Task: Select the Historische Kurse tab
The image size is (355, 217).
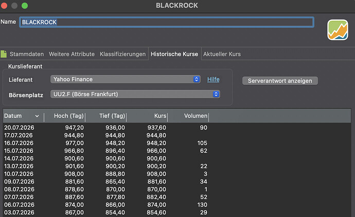Action: point(174,54)
